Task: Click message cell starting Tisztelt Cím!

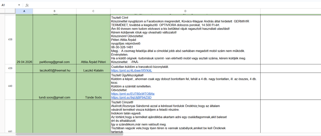Action: [185, 40]
